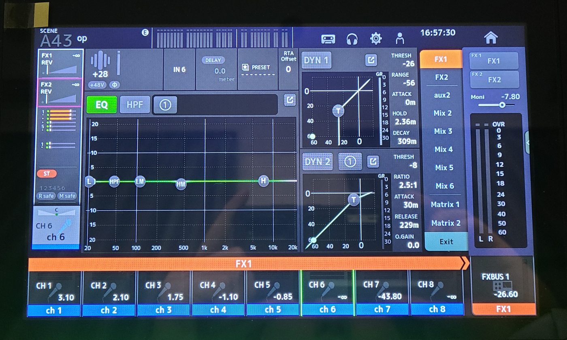Toggle the EQ on button
Viewport: 567px width, 340px height.
pyautogui.click(x=102, y=105)
